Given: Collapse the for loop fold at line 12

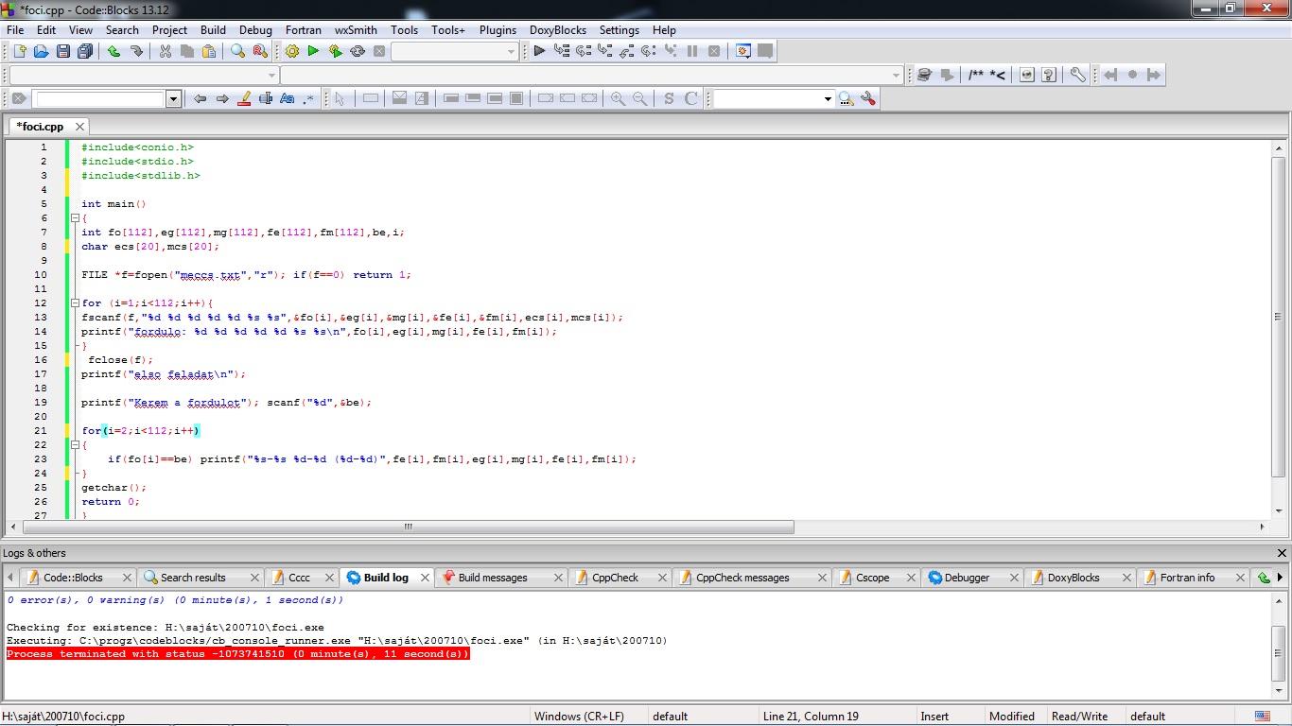Looking at the screenshot, I should pyautogui.click(x=74, y=303).
